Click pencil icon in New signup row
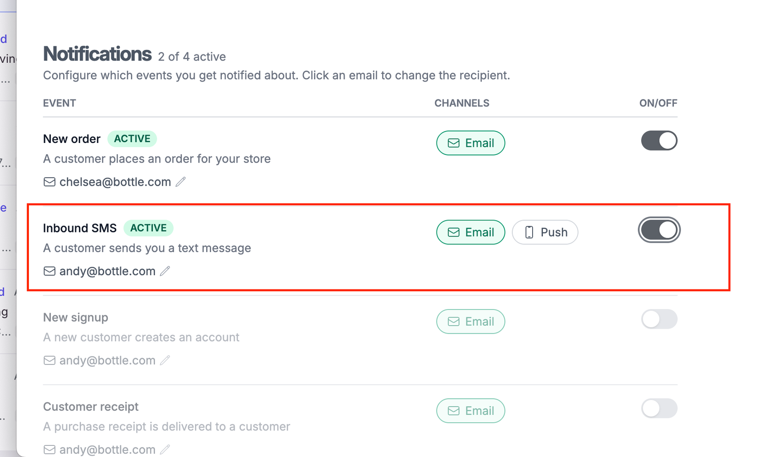Image resolution: width=766 pixels, height=457 pixels. [x=165, y=360]
